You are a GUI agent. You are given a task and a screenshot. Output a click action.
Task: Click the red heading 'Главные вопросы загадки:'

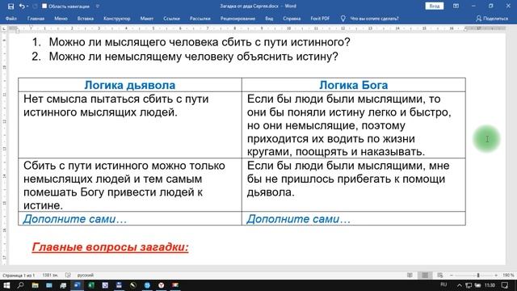[110, 247]
